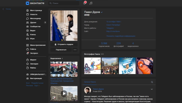The width and height of the screenshot is (182, 103).
Task: Click the Моя страница profile icon
Action: click(x=28, y=10)
